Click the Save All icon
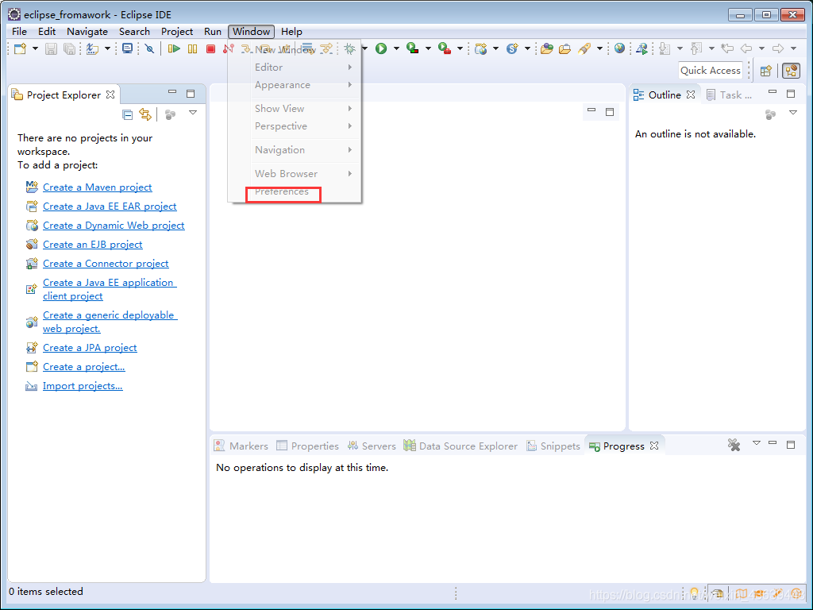813x610 pixels. (69, 48)
